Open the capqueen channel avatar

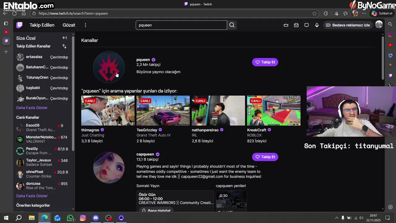[109, 168]
